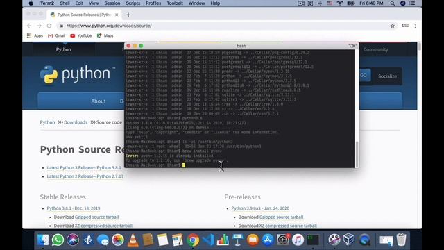444x250 pixels.
Task: Open a new Chrome tab
Action: (x=128, y=15)
